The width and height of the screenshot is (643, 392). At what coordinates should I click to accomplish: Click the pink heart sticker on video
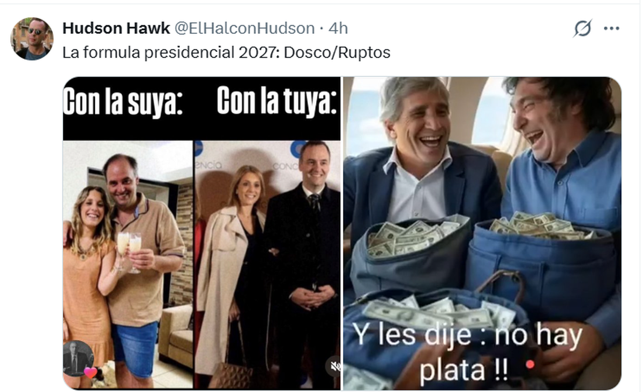90,372
